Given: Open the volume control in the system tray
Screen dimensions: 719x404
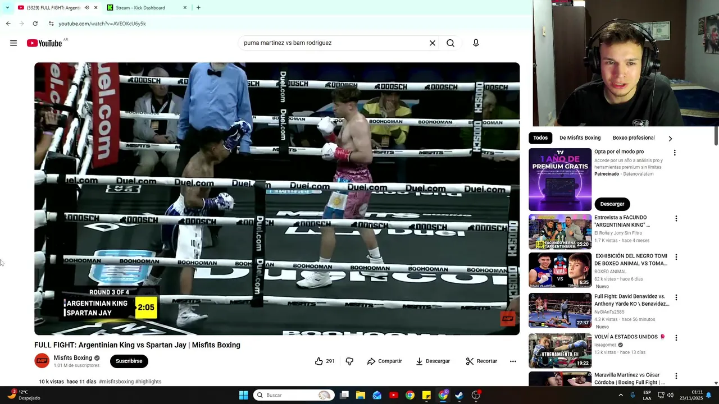Looking at the screenshot, I should [x=670, y=395].
